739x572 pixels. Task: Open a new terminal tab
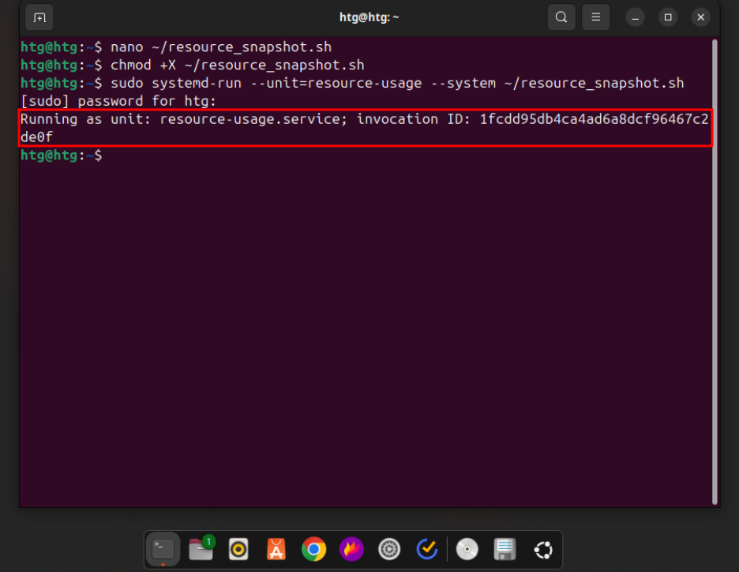[x=39, y=17]
